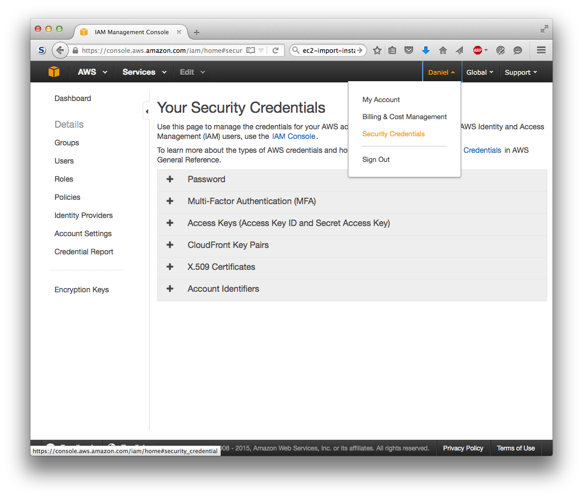The height and width of the screenshot is (498, 583).
Task: Click the magnifier icon in search box
Action: [x=296, y=50]
